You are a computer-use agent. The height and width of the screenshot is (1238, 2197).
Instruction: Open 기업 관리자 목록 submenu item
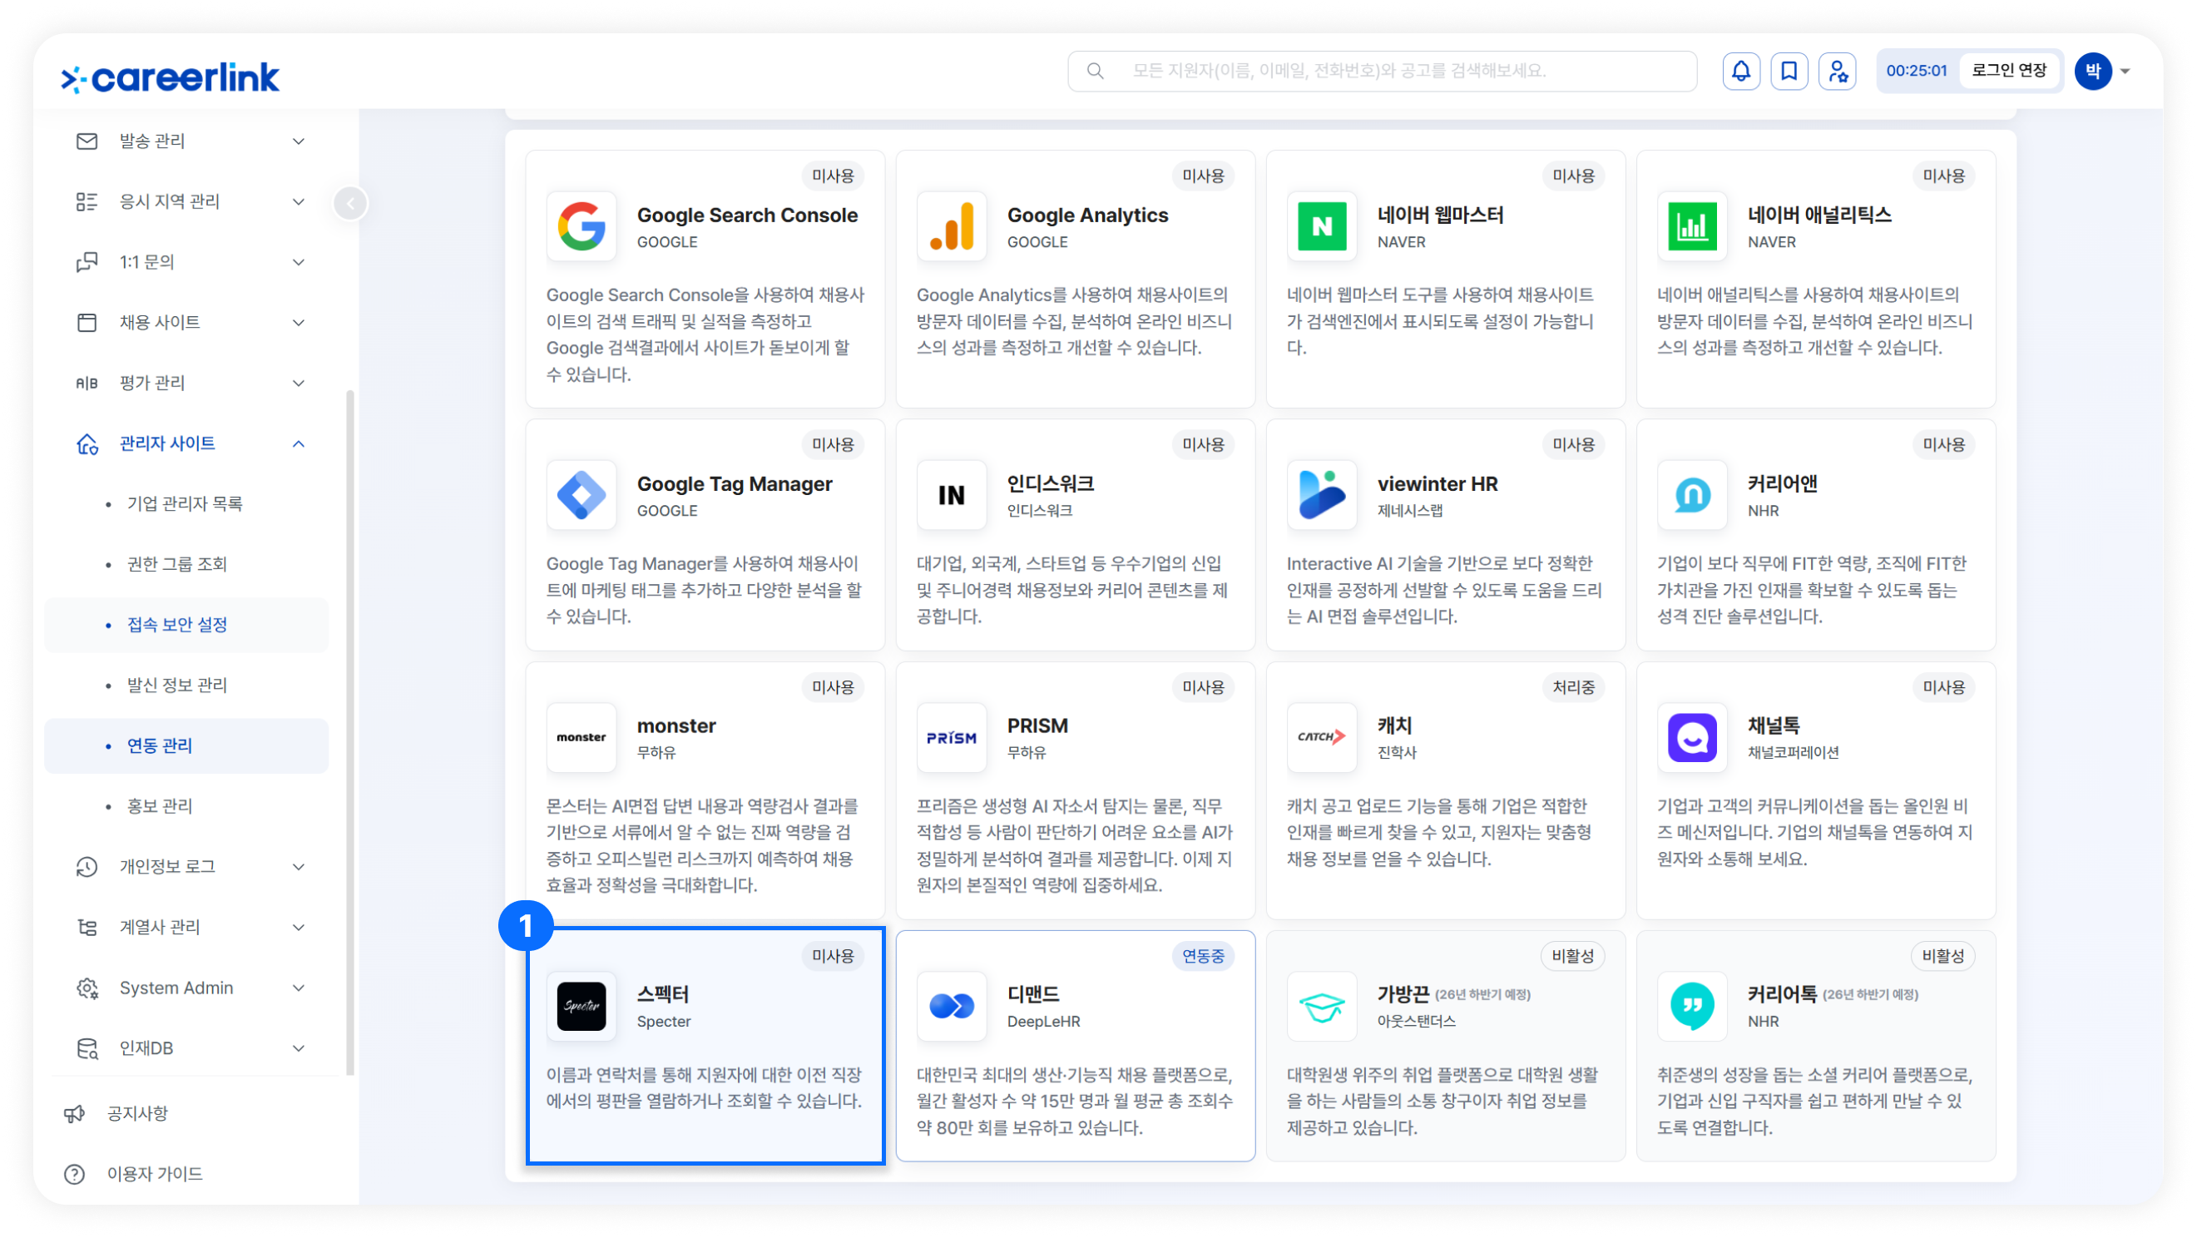click(x=185, y=504)
